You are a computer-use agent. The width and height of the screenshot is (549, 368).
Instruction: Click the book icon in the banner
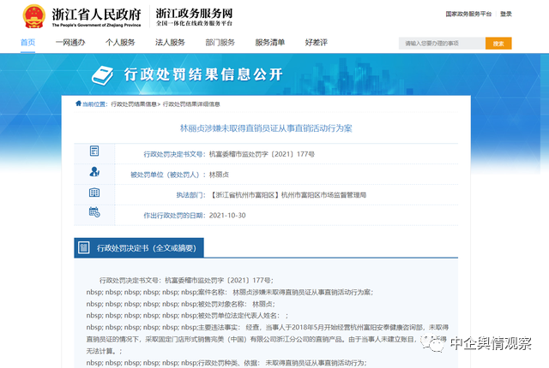pyautogui.click(x=102, y=75)
